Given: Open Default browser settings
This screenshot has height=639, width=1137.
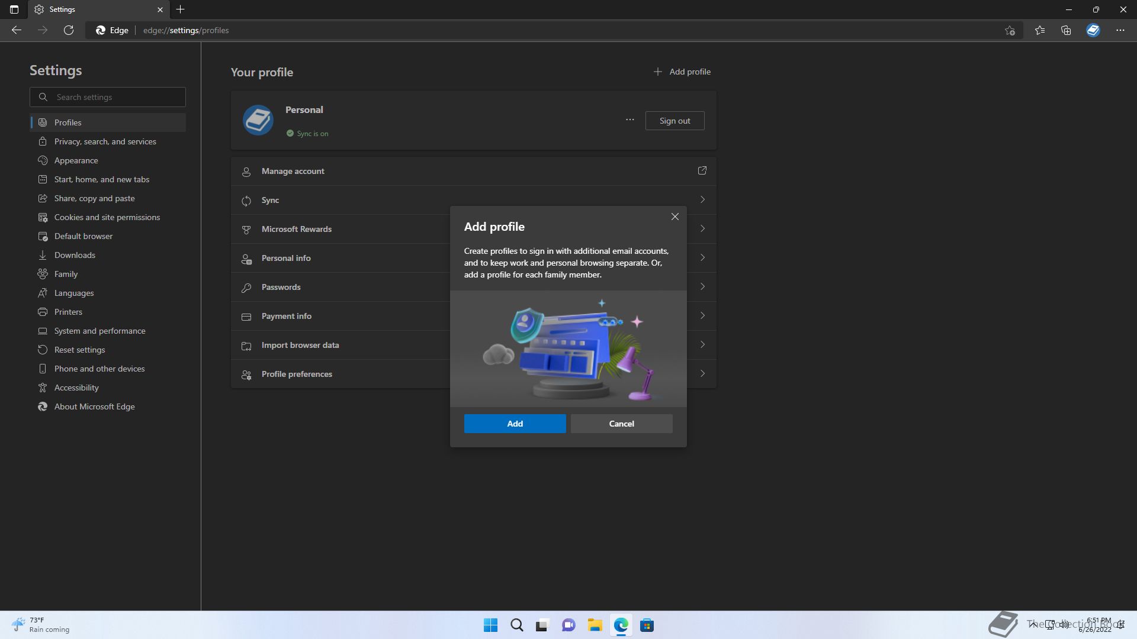Looking at the screenshot, I should coord(108,236).
